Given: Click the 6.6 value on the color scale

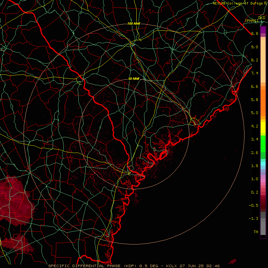Looking at the screenshot, I should 255,86.
